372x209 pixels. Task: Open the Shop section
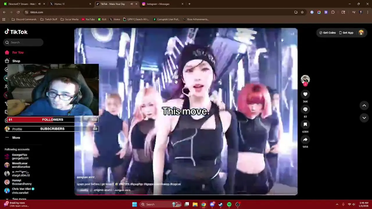click(16, 61)
